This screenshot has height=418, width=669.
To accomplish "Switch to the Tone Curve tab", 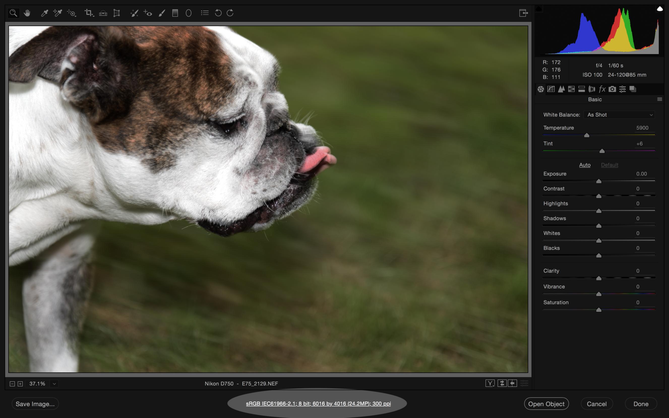I will tap(551, 89).
